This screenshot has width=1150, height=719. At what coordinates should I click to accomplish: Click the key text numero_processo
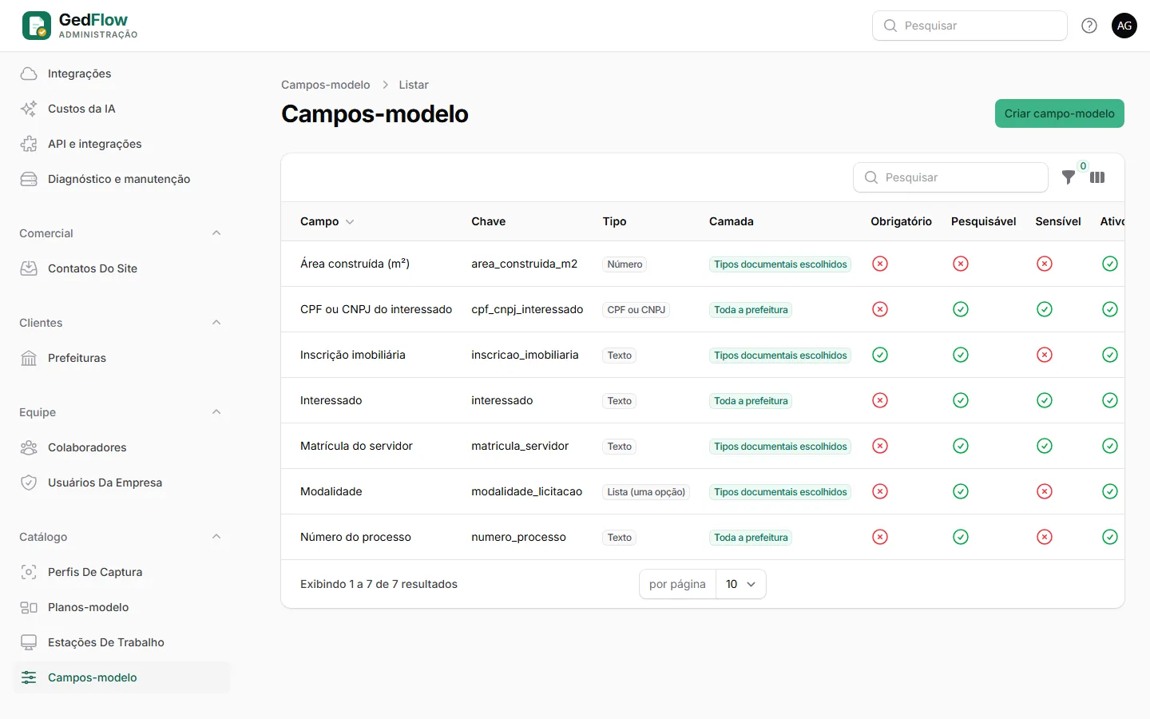[x=518, y=537]
